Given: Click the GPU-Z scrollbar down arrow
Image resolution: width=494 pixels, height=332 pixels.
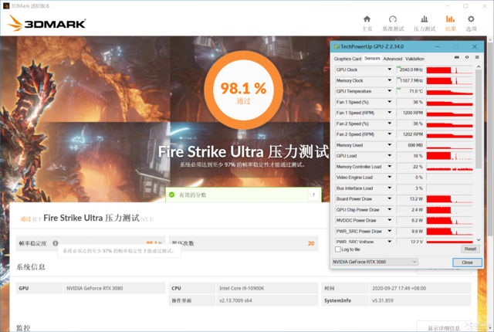Looking at the screenshot, I should click(x=479, y=239).
